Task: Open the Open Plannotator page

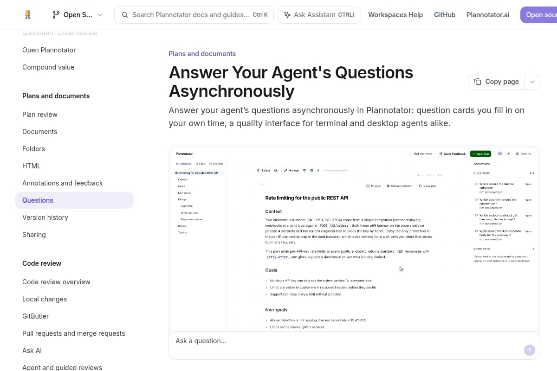Action: click(x=49, y=50)
